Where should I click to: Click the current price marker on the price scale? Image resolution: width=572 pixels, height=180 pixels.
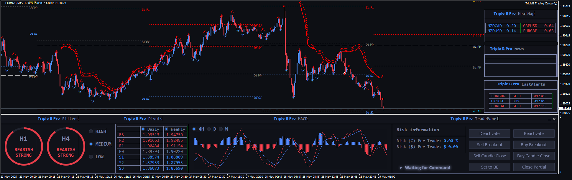pyautogui.click(x=565, y=109)
